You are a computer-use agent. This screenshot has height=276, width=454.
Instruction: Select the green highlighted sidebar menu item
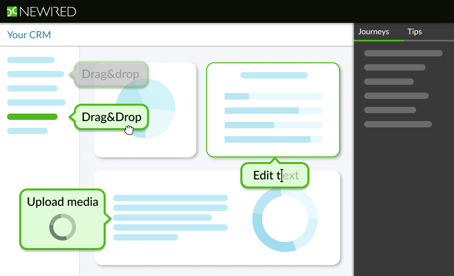[32, 117]
